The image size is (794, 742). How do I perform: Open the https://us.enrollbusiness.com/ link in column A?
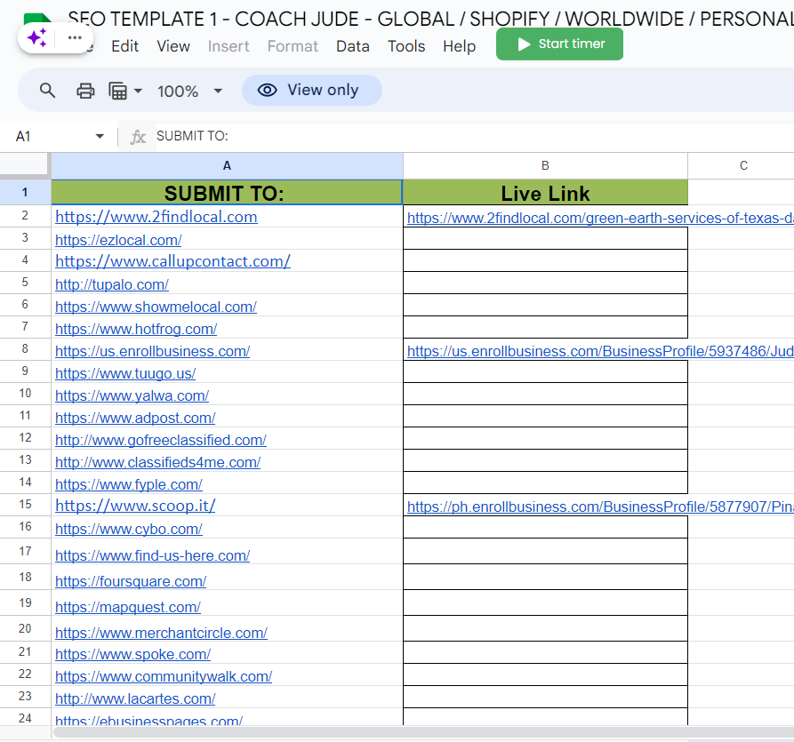point(152,351)
